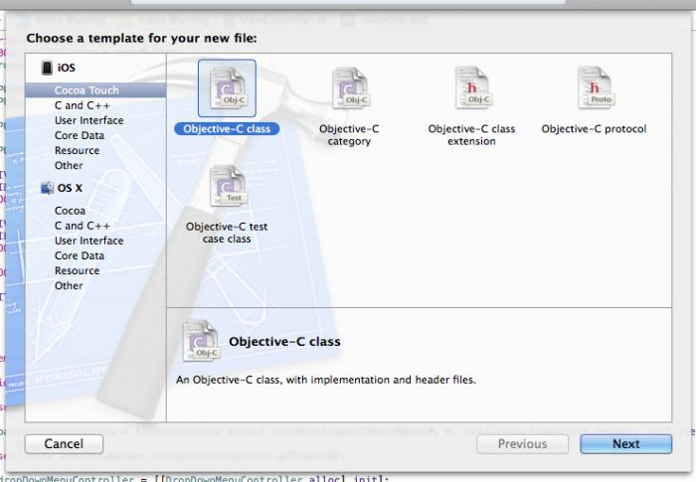Click the 'Objective-C category' label text
The width and height of the screenshot is (696, 482).
349,135
